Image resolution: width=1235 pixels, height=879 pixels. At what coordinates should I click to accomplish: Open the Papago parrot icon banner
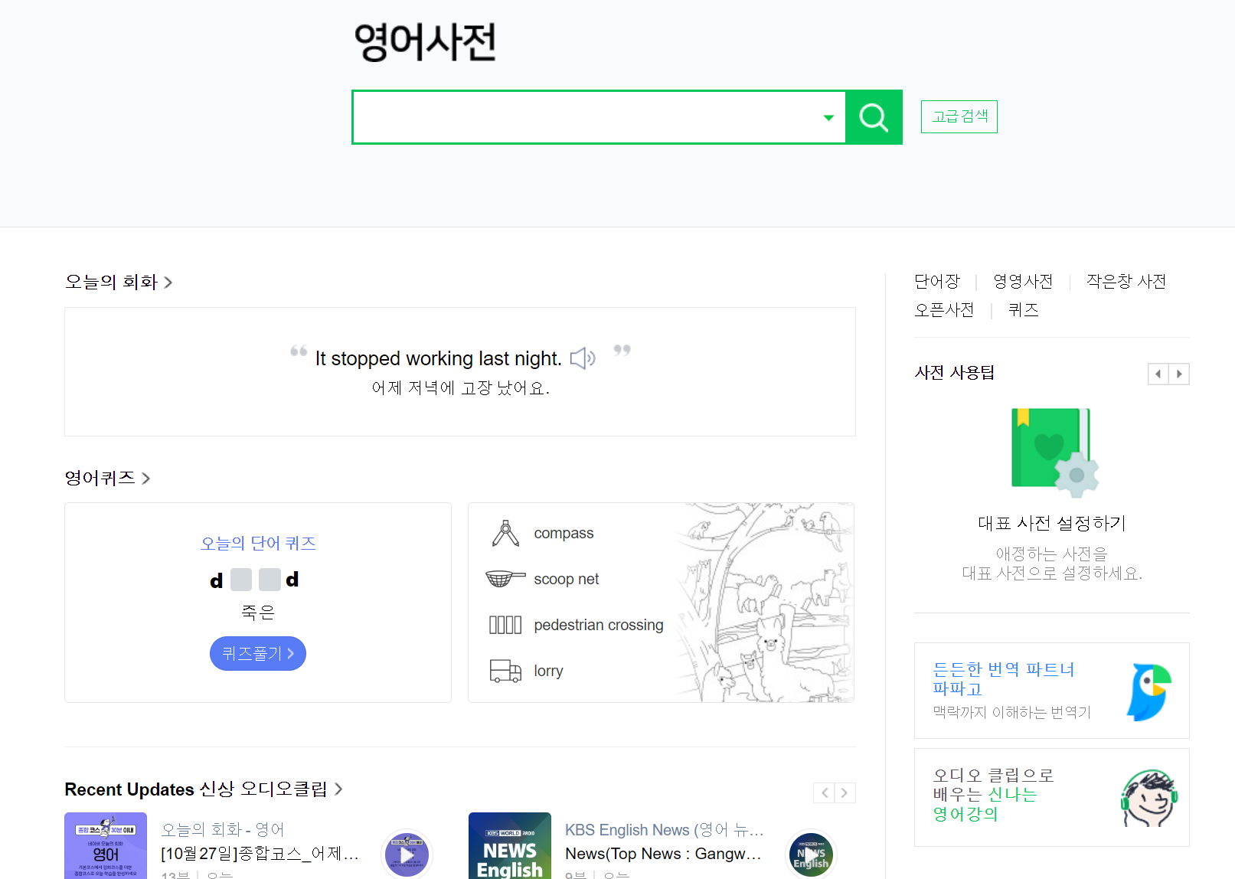1148,691
